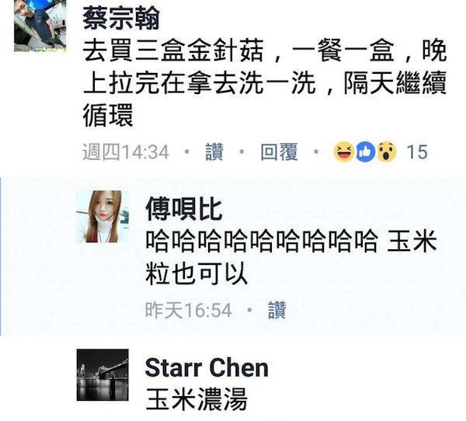This screenshot has width=466, height=421.
Task: Visit Starr Chen's profile name link
Action: [x=207, y=367]
